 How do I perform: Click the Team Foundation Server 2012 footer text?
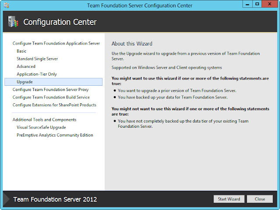(x=55, y=199)
